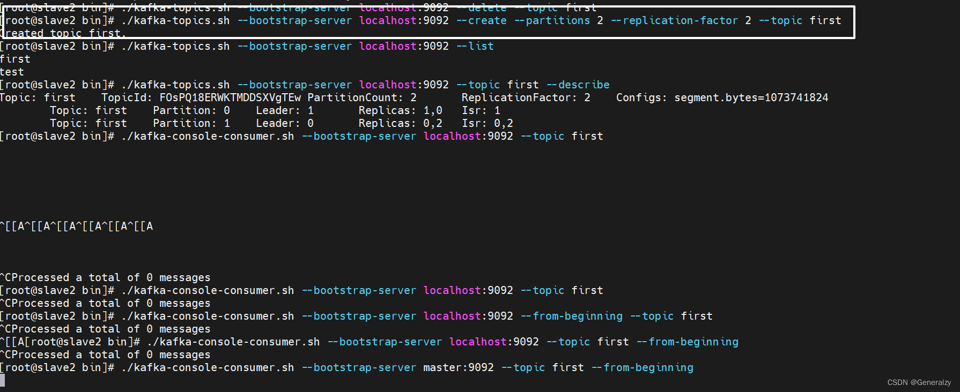Click the --list flag in the terminal

[x=475, y=47]
